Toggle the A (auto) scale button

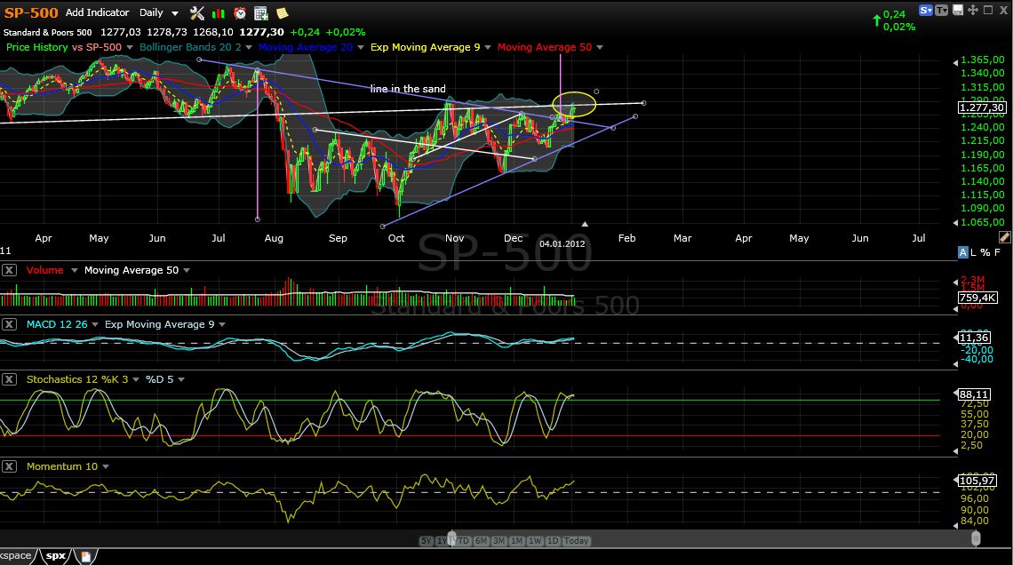tap(962, 252)
